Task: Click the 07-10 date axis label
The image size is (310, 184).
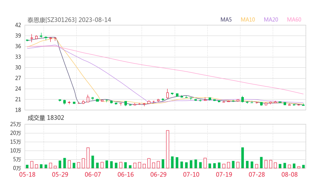Action: (x=191, y=174)
